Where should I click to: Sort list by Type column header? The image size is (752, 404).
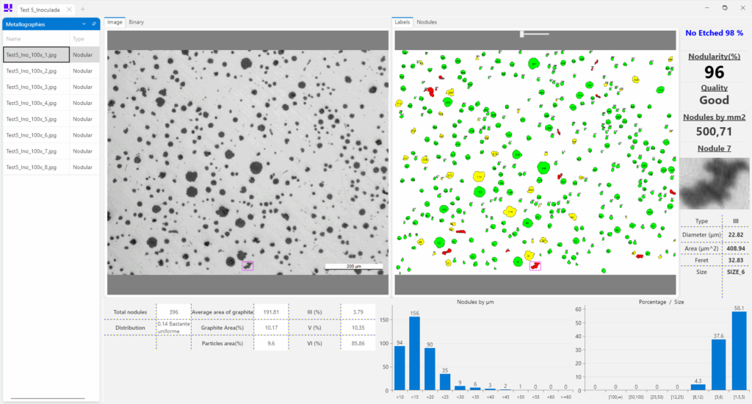pos(84,39)
